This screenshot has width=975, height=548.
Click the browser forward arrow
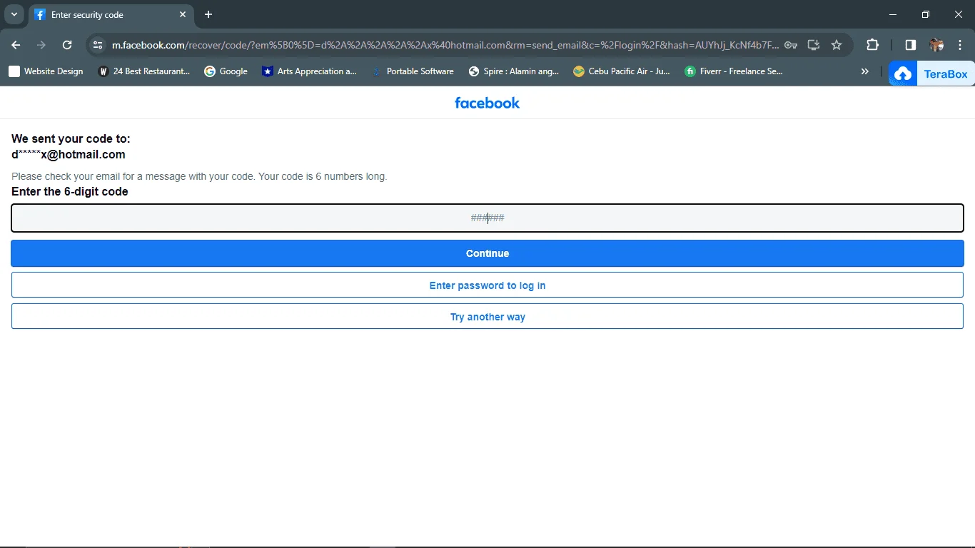click(x=41, y=45)
